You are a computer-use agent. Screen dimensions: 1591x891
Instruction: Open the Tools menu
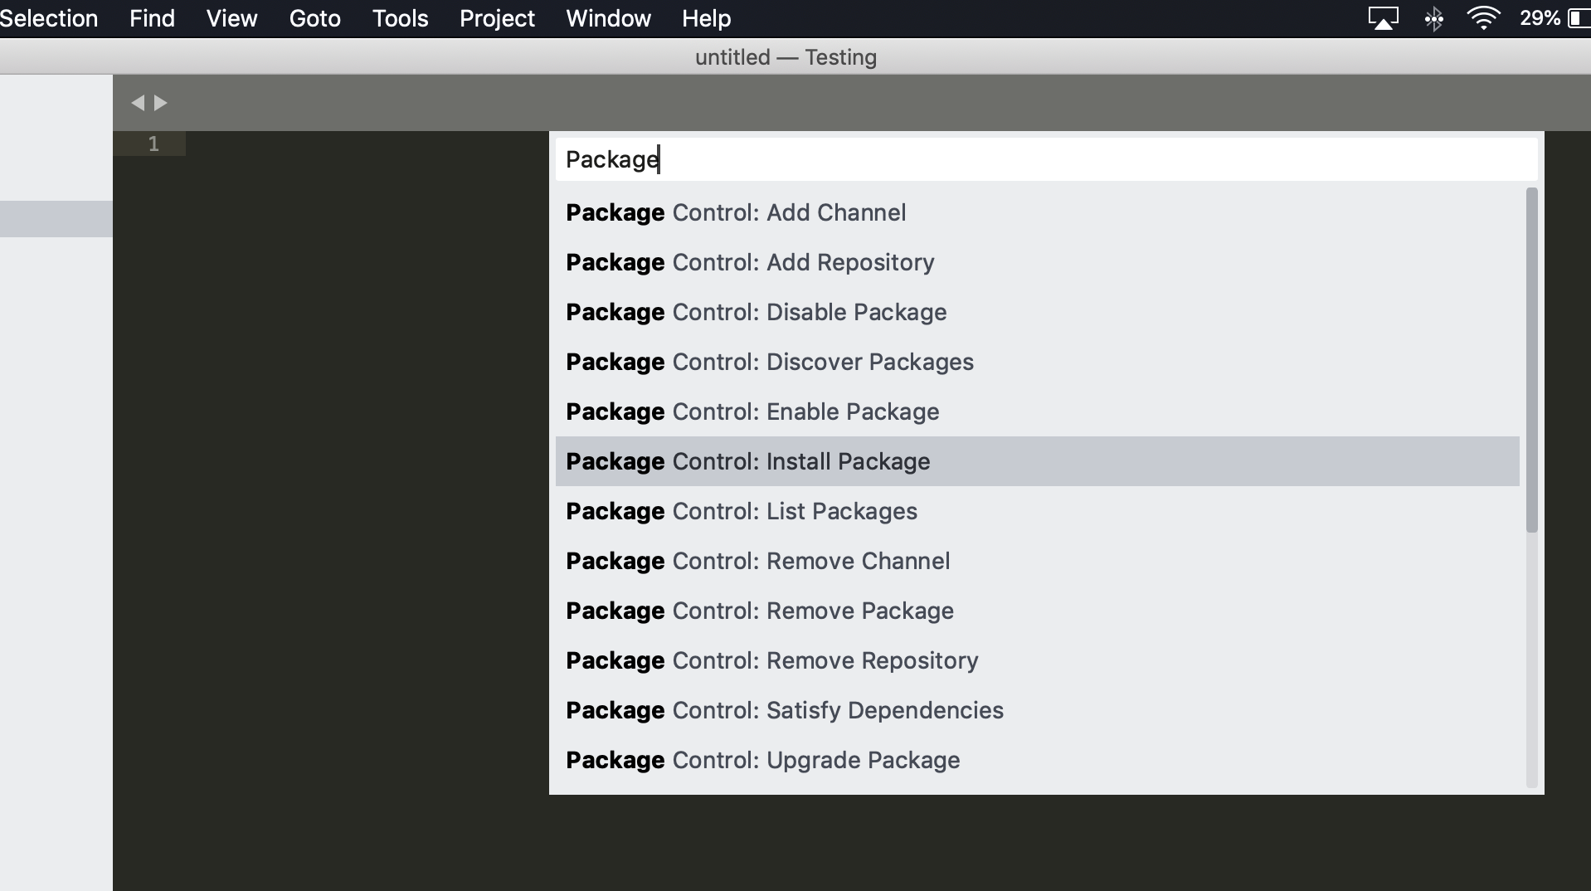point(400,17)
